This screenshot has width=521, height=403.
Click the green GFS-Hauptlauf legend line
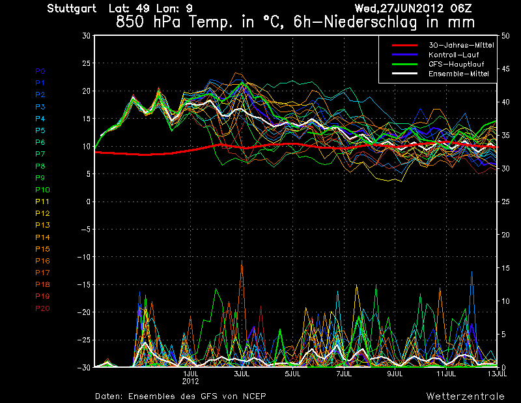[x=404, y=64]
